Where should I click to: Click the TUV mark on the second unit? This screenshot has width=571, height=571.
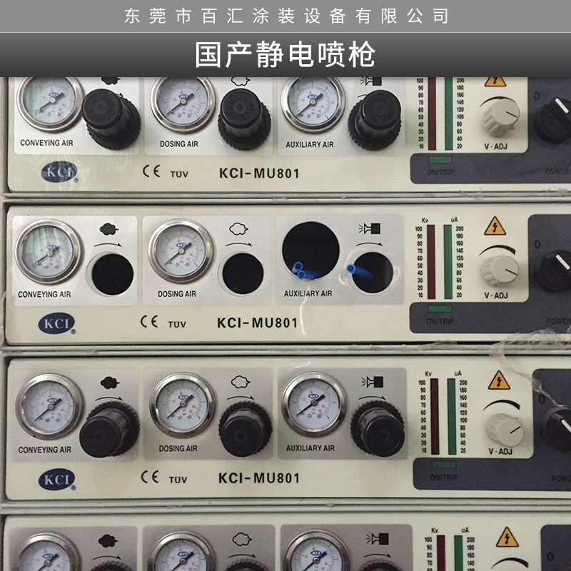(x=177, y=324)
